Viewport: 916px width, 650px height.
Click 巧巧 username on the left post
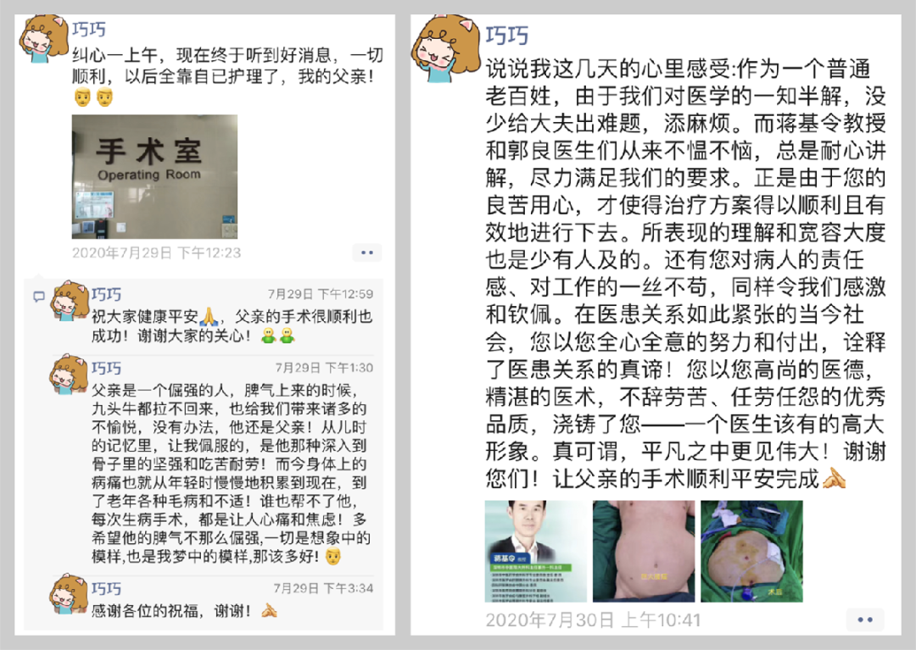[89, 30]
